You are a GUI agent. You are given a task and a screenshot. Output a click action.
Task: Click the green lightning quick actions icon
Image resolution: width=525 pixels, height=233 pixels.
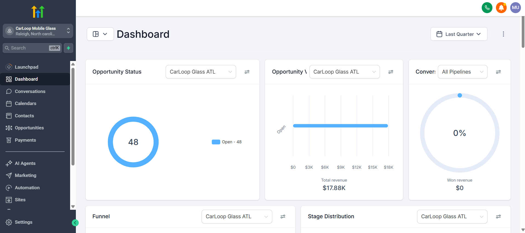click(x=68, y=48)
